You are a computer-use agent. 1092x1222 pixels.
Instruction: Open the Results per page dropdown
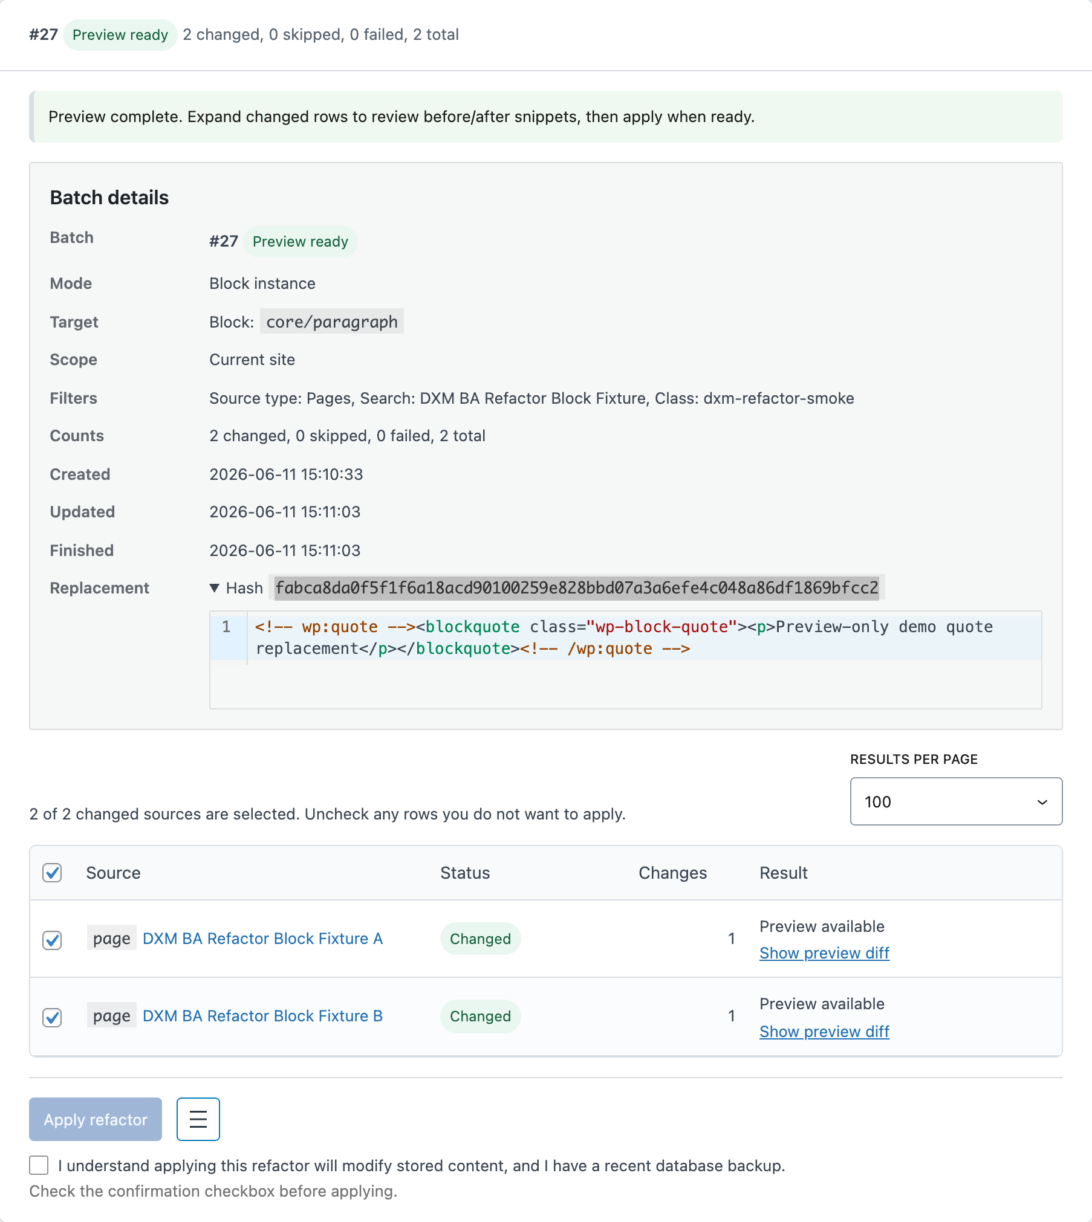point(956,801)
